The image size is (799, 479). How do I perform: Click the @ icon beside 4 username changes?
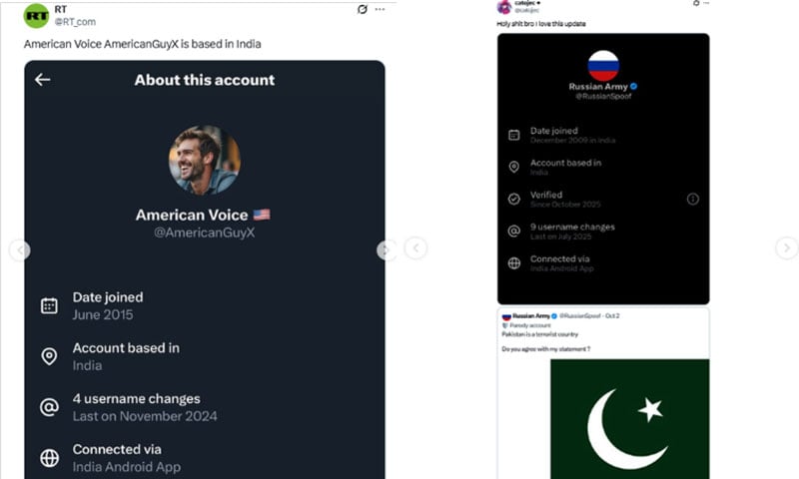point(49,407)
